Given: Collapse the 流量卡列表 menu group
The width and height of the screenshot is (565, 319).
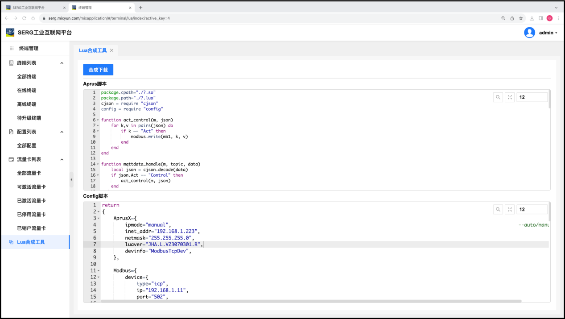Looking at the screenshot, I should click(62, 159).
